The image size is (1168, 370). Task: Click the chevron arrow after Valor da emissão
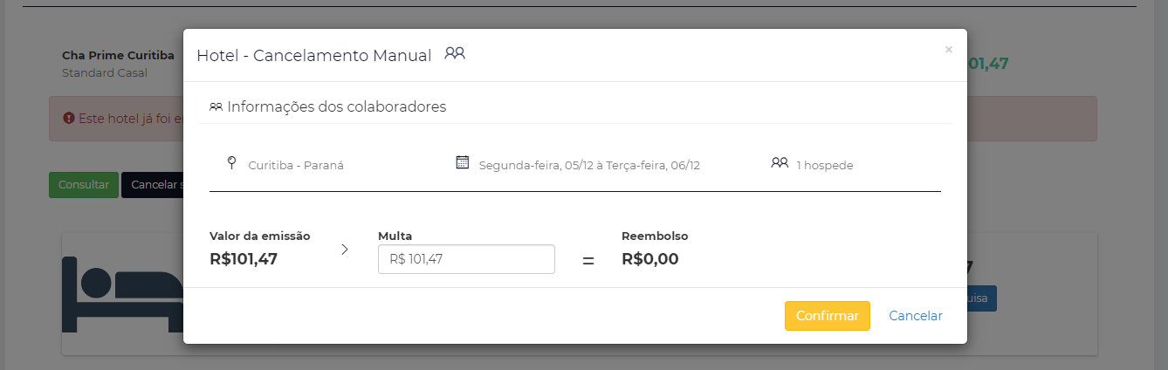pyautogui.click(x=345, y=250)
